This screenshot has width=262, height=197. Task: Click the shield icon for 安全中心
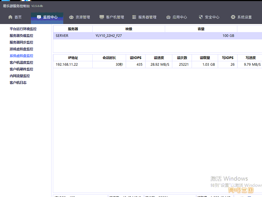[201, 17]
